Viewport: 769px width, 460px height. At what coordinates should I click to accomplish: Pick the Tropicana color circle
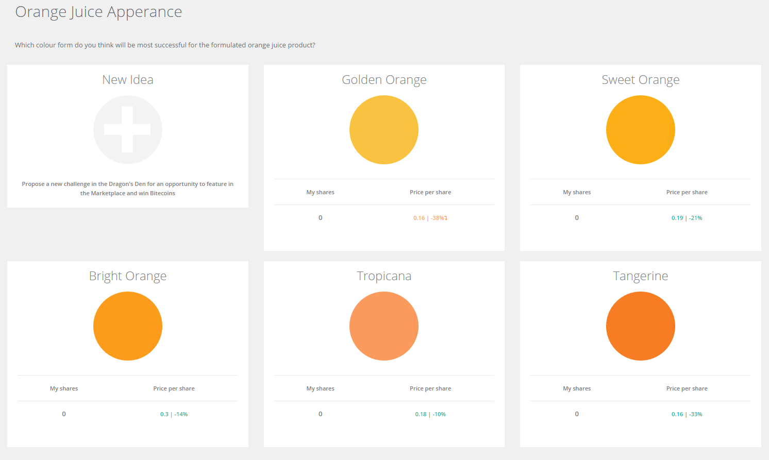click(x=384, y=326)
